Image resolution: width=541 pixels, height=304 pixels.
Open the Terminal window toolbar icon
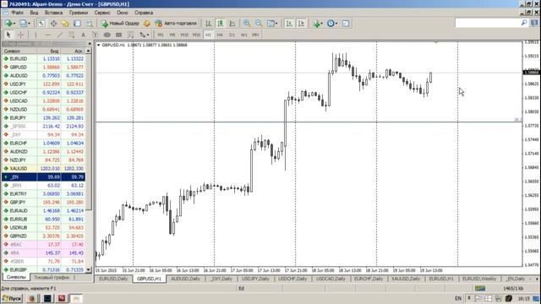tap(77, 24)
